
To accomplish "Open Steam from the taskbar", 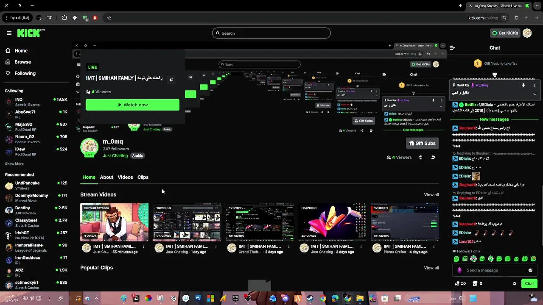I will pos(310,299).
